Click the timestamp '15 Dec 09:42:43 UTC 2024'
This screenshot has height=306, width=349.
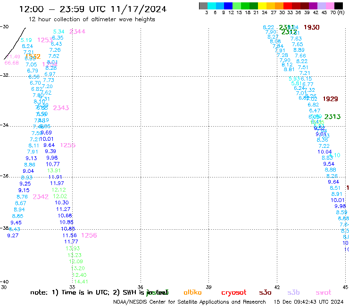(308, 302)
